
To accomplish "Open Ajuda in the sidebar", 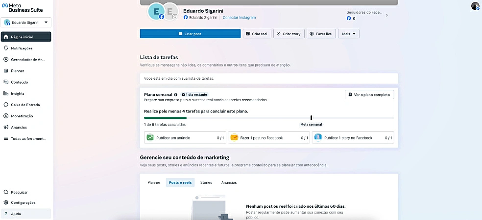I will point(26,214).
